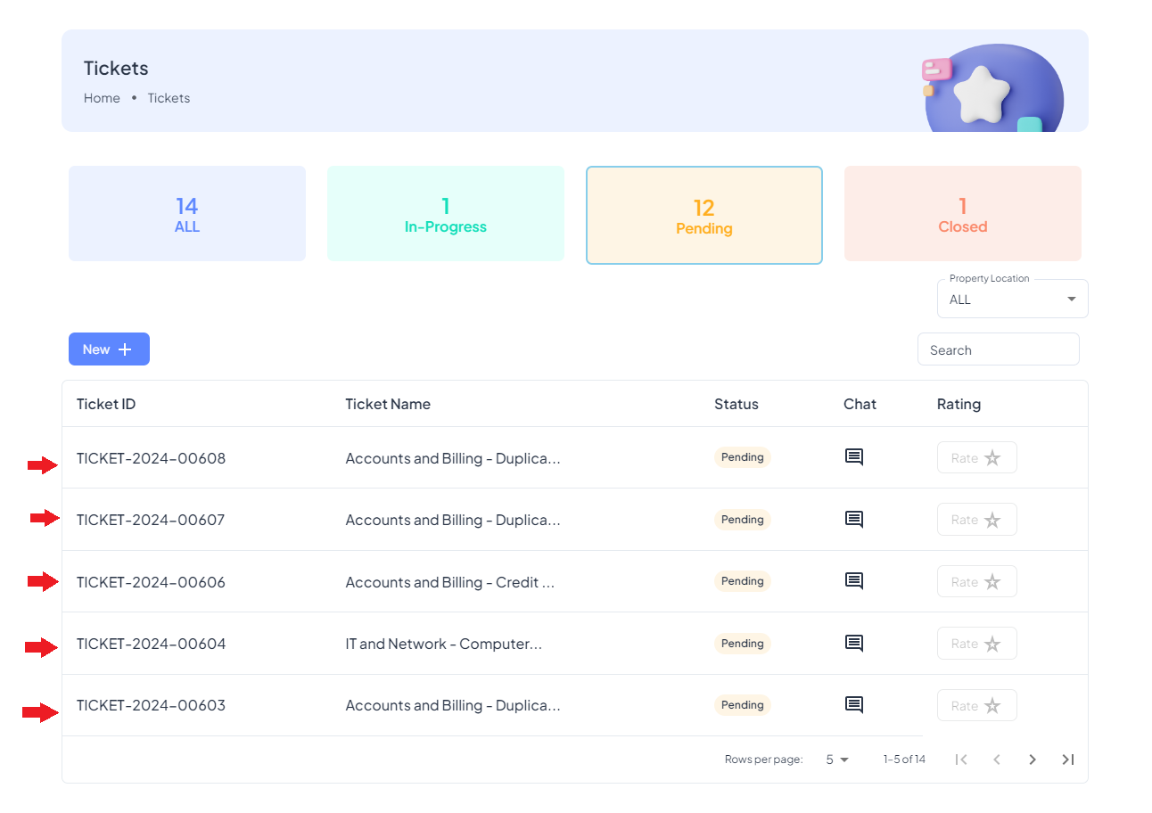
Task: Sort by Status column header
Action: [736, 404]
